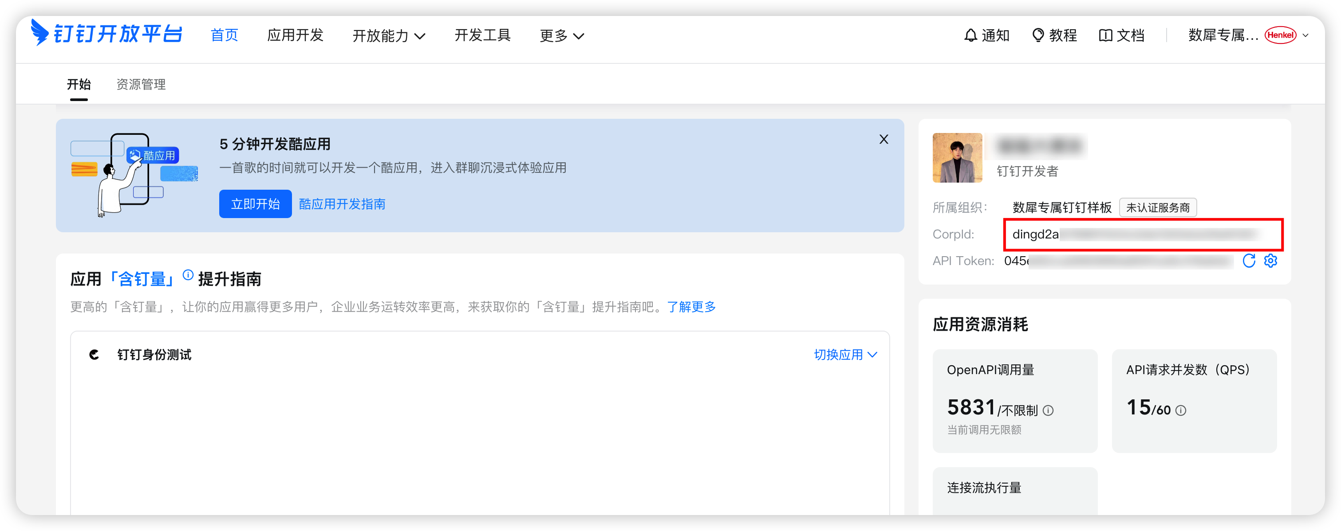This screenshot has width=1341, height=531.
Task: Open the 酷应用开发指南 link
Action: click(x=342, y=204)
